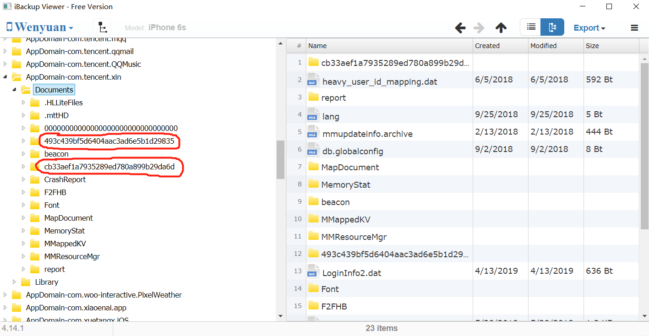Select MemoryStat in the tree
The height and width of the screenshot is (336, 649).
point(65,231)
